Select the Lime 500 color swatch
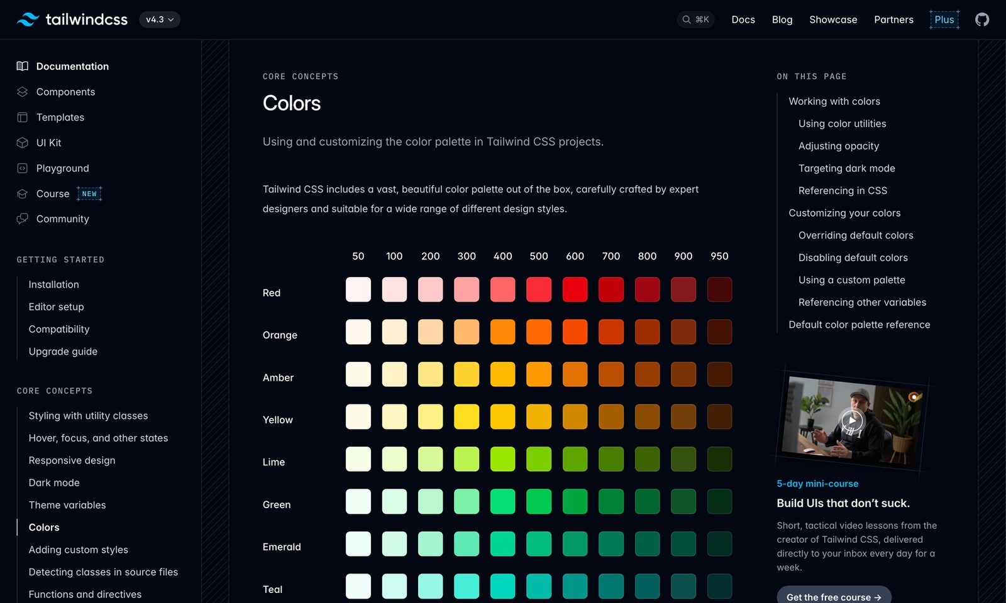The image size is (1006, 603). (x=539, y=459)
